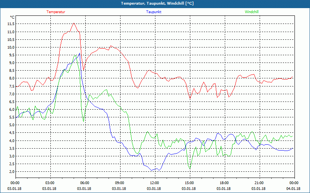Click the 4,0 y-axis value
310x193 pixels.
[12, 141]
